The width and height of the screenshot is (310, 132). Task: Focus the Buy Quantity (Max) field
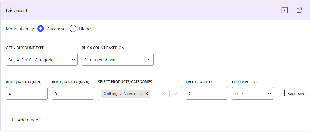[x=73, y=94]
